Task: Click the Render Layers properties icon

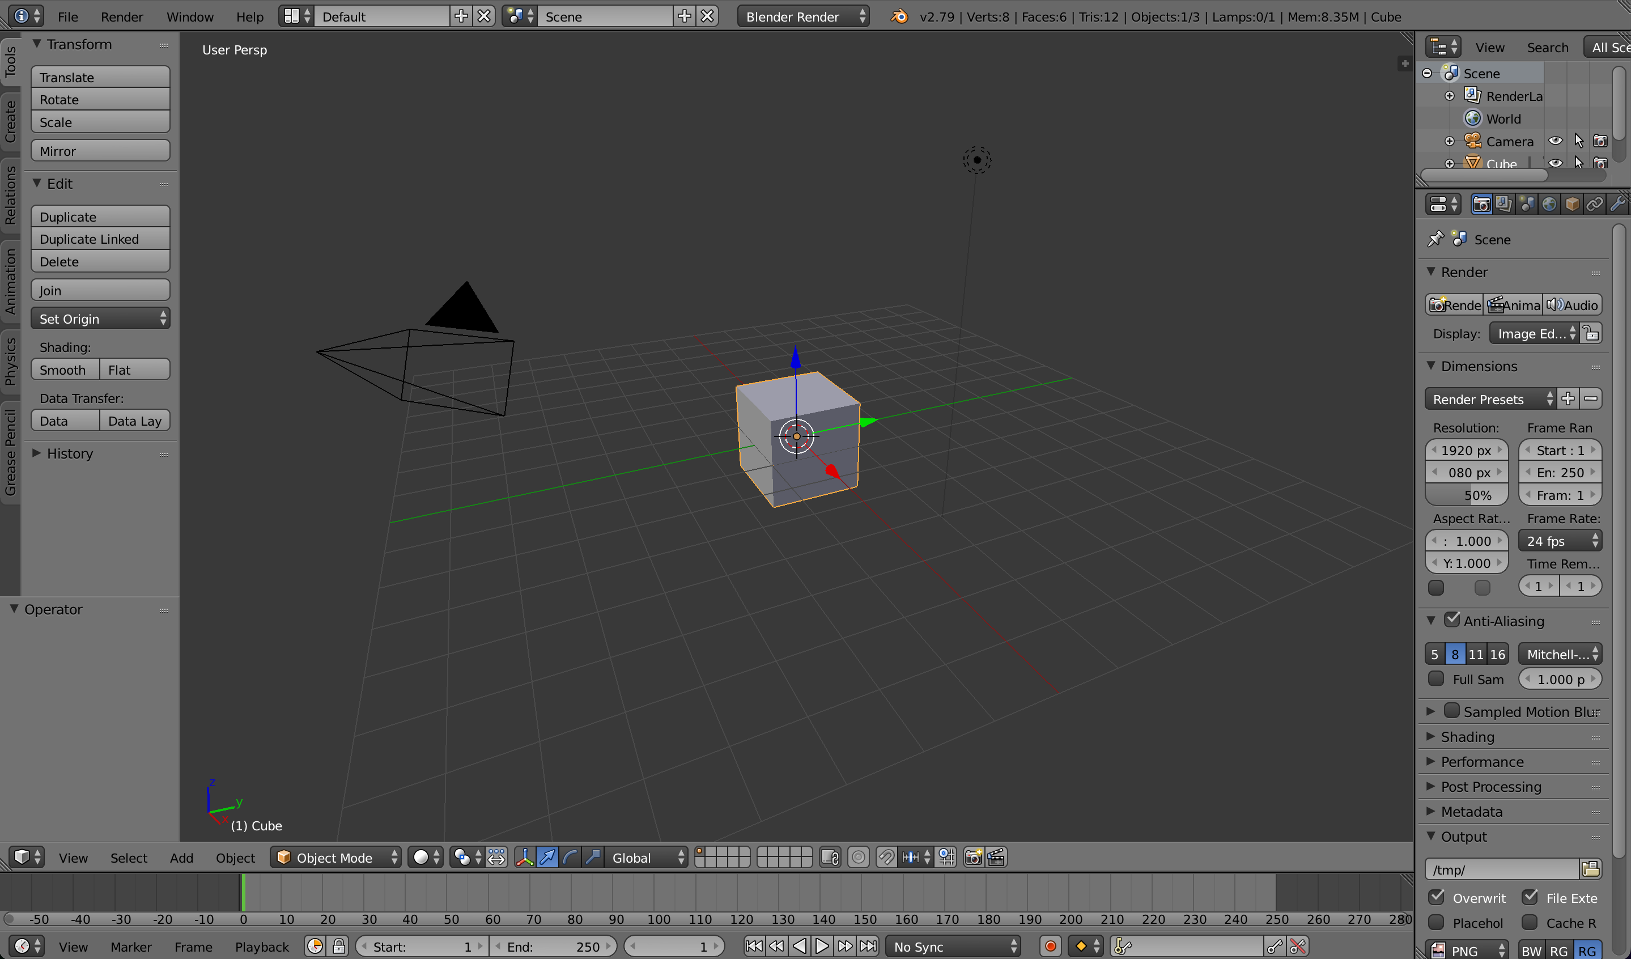Action: 1503,205
